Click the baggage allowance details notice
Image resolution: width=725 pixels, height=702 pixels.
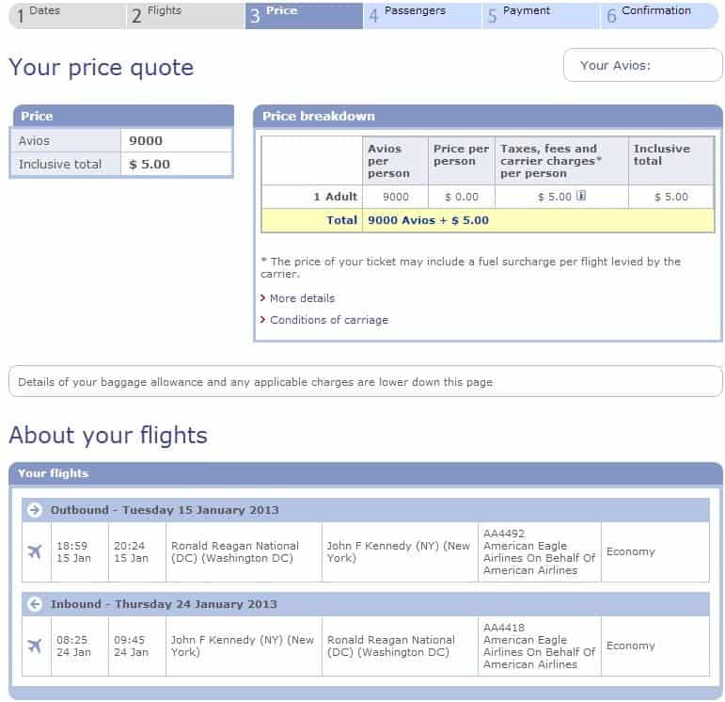coord(366,382)
